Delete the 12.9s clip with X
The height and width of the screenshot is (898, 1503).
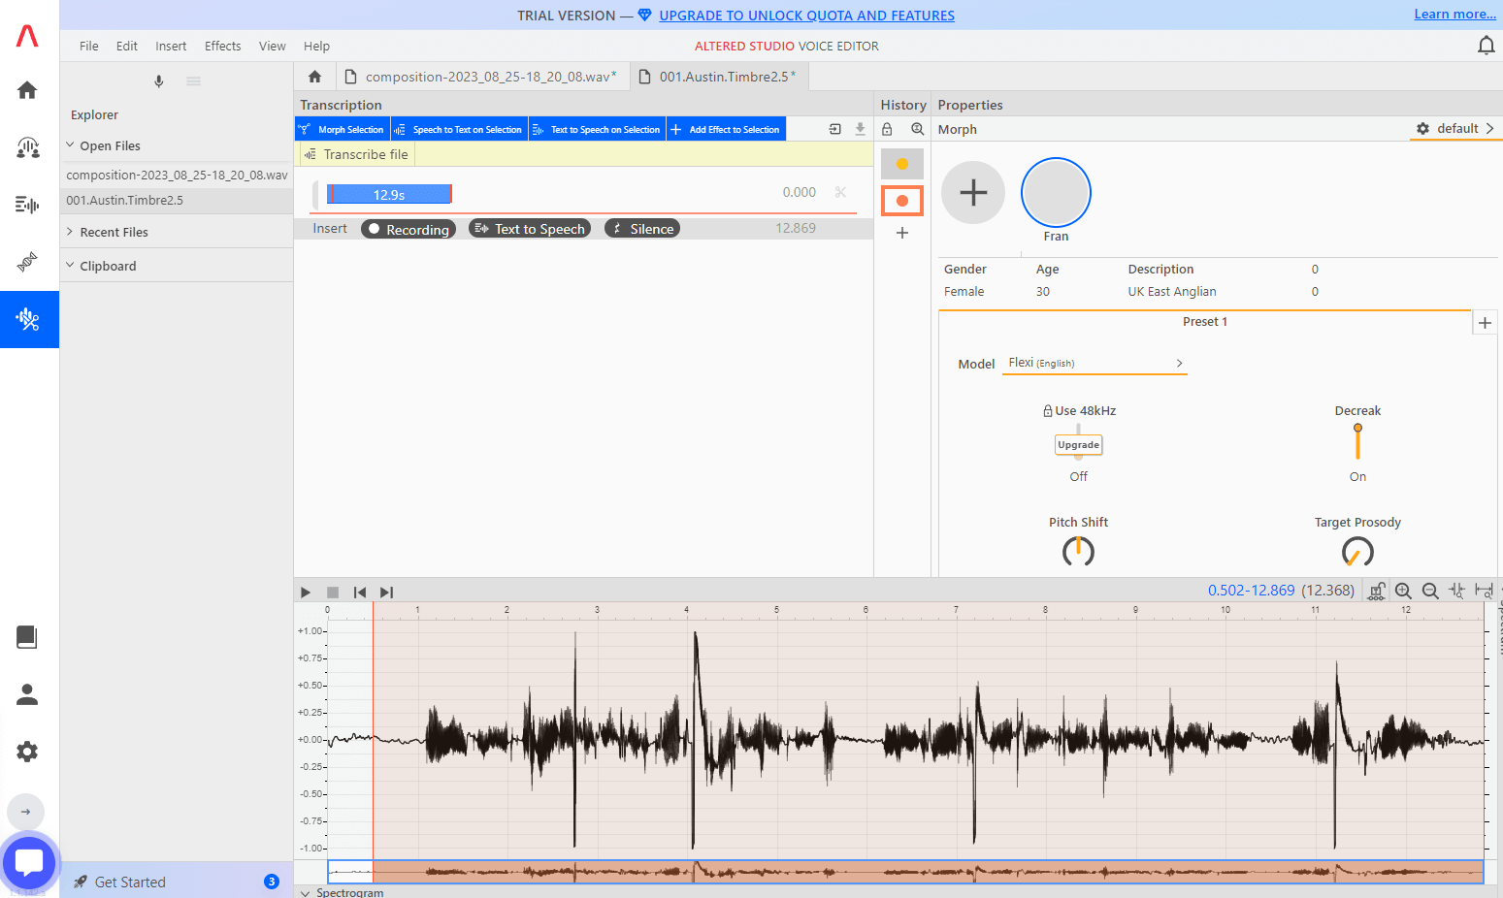(x=840, y=193)
